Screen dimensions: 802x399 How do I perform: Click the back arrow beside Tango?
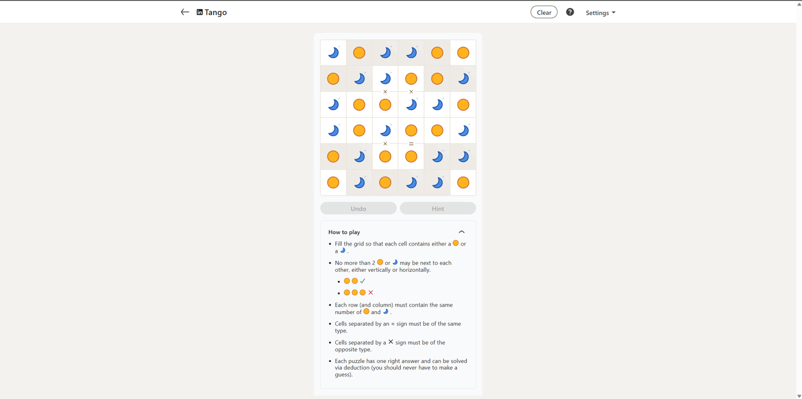(185, 12)
